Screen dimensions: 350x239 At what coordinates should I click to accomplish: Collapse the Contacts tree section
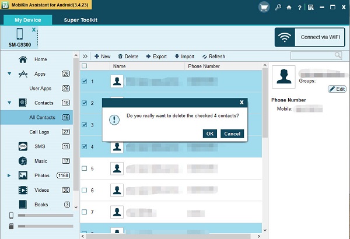[9, 103]
